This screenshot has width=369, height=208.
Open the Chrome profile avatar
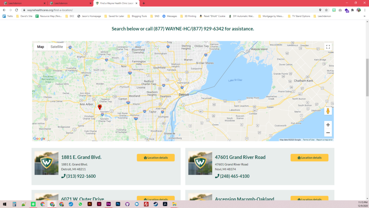coord(359,10)
